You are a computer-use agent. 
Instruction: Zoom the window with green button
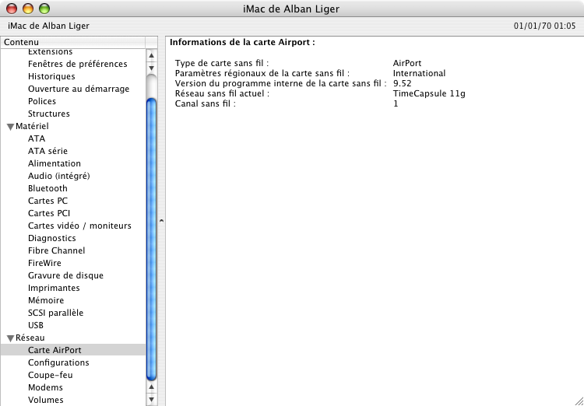point(44,9)
